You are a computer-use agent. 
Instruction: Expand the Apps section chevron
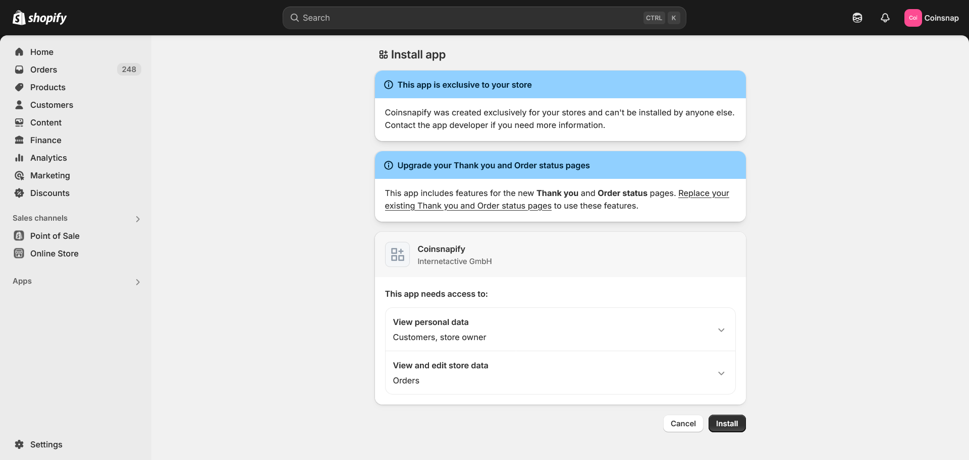tap(137, 282)
